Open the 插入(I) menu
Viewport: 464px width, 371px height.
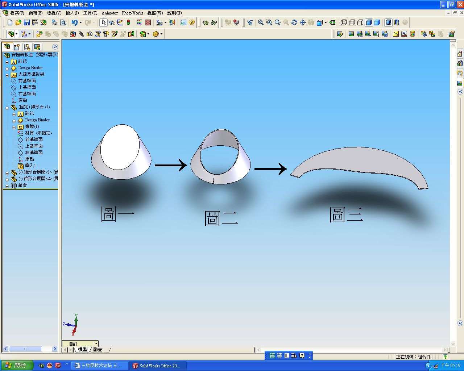tap(72, 13)
